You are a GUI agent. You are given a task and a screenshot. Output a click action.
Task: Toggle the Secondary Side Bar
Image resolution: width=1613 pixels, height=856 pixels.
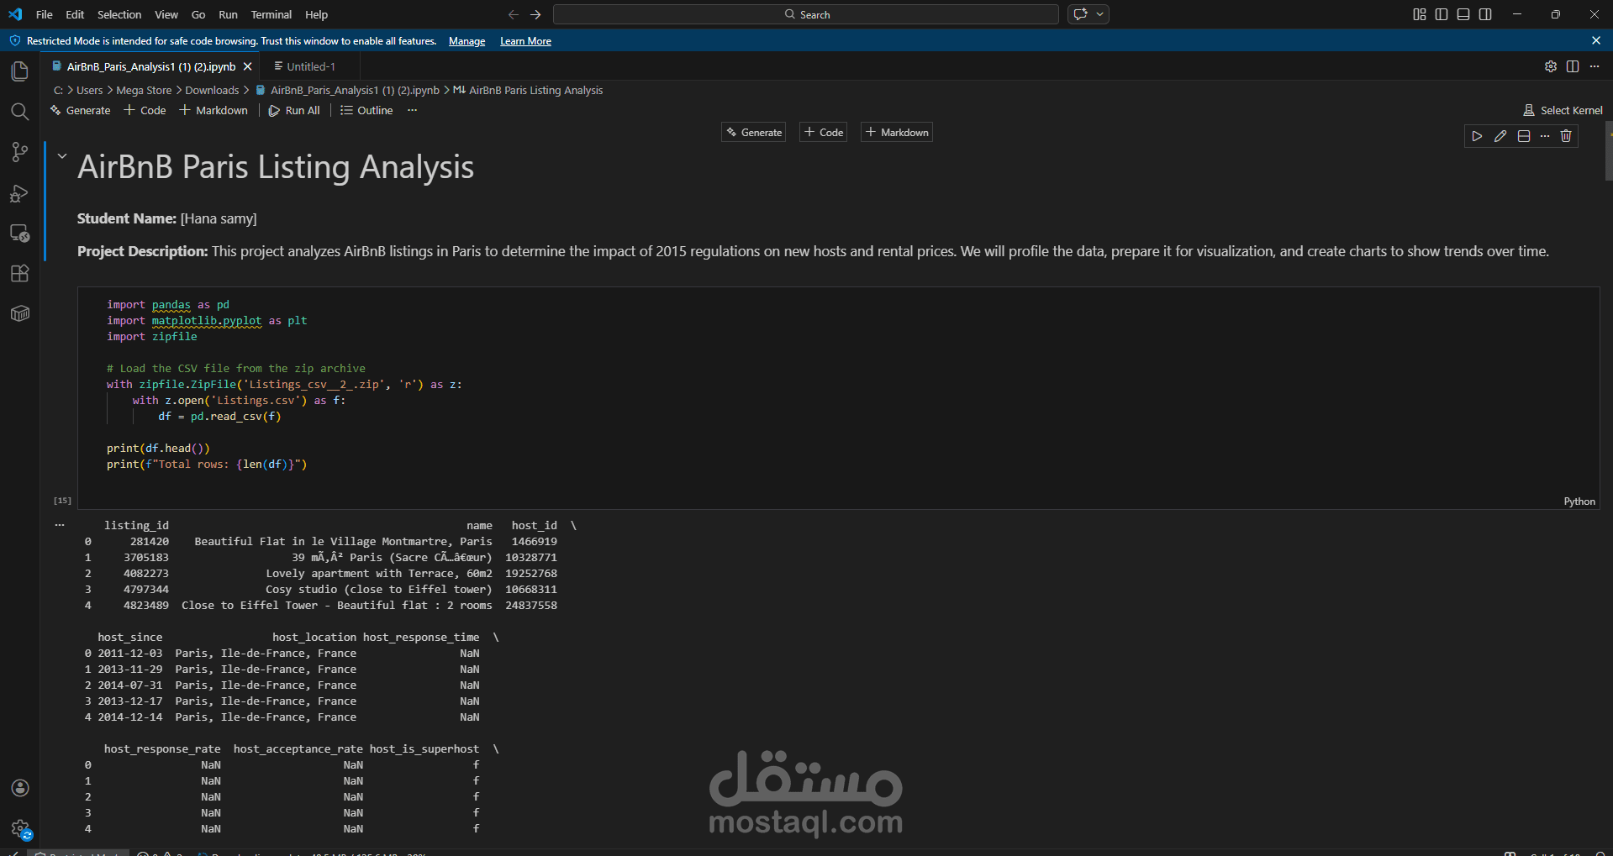[1485, 14]
